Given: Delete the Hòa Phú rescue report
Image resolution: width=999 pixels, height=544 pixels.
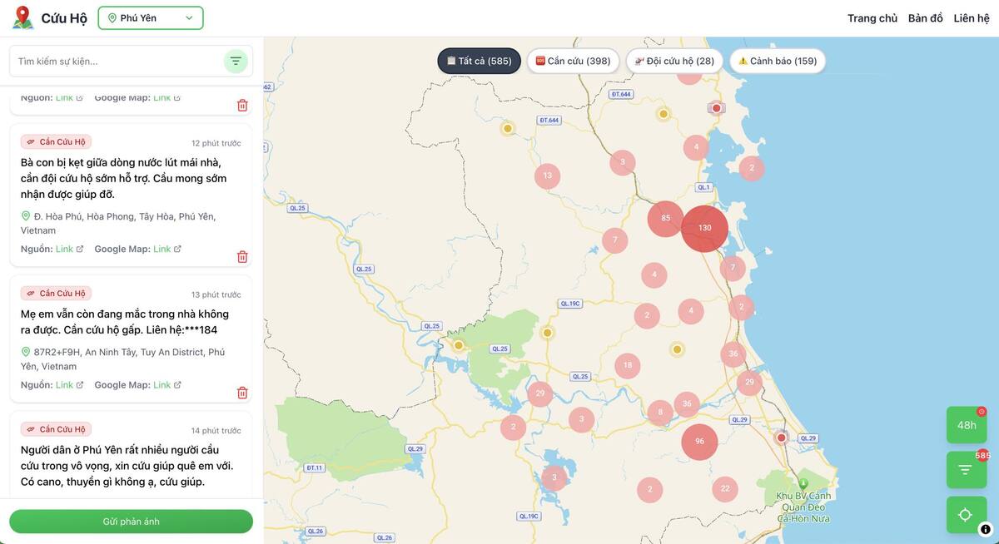Looking at the screenshot, I should 242,257.
